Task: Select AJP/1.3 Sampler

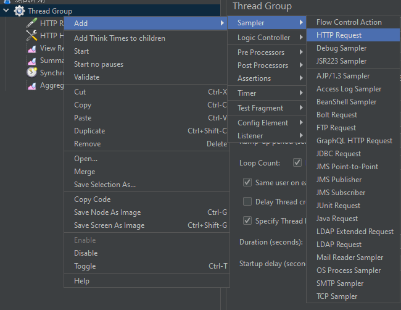Action: [x=353, y=76]
